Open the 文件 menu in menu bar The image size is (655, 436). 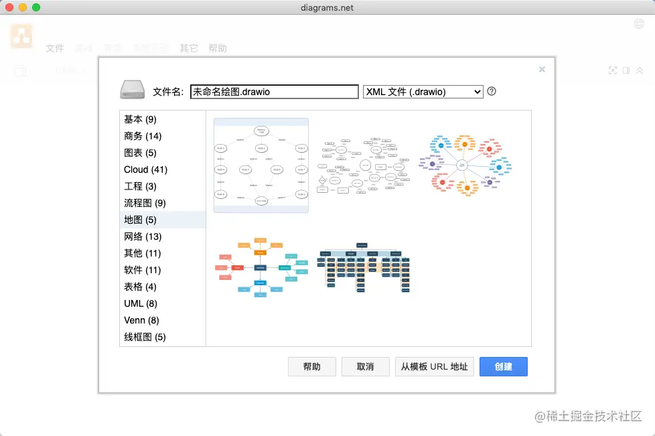click(x=55, y=48)
